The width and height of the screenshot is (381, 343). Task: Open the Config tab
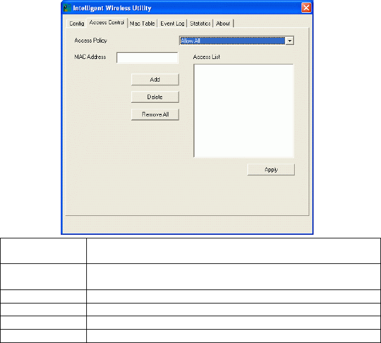[x=77, y=23]
